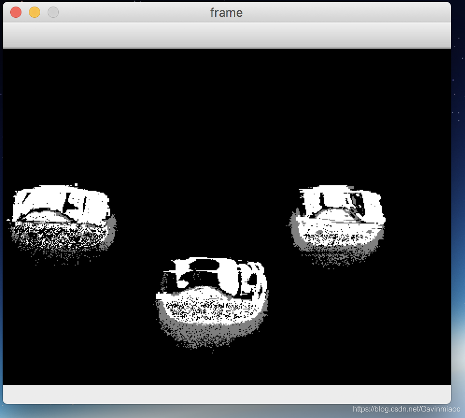Select the right white blob in frame

click(x=337, y=226)
